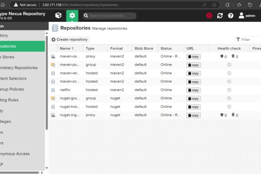Click the Create repository button
This screenshot has width=261, height=174.
70,40
